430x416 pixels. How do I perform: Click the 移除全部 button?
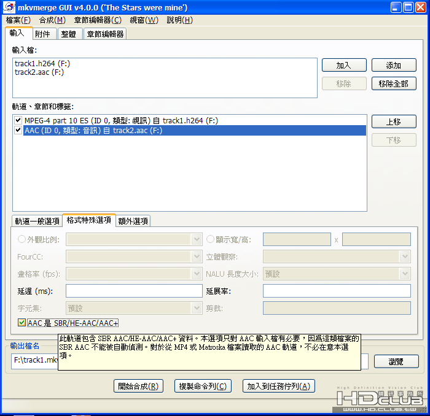394,83
